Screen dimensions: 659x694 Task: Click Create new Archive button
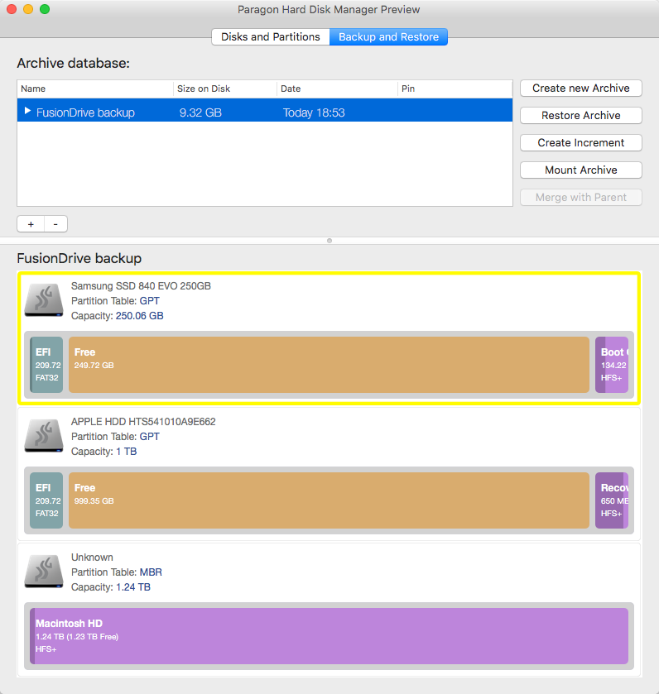(x=580, y=88)
